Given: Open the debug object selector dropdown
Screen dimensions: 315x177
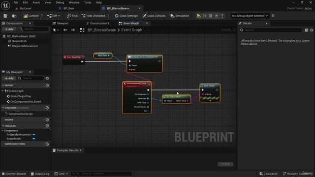Looking at the screenshot, I should tap(250, 16).
